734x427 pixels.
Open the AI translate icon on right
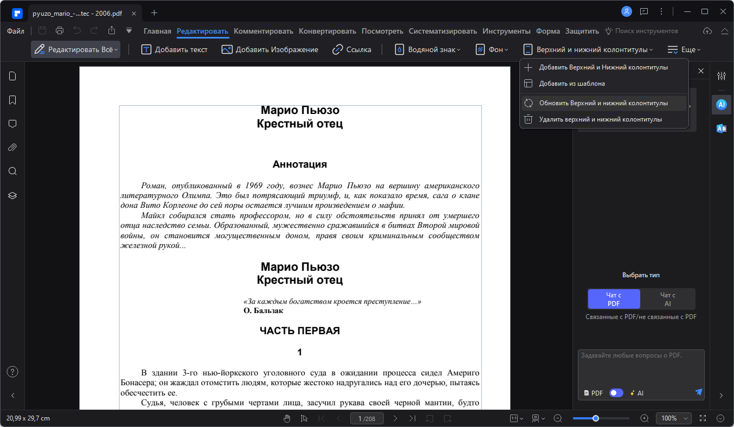coord(721,129)
